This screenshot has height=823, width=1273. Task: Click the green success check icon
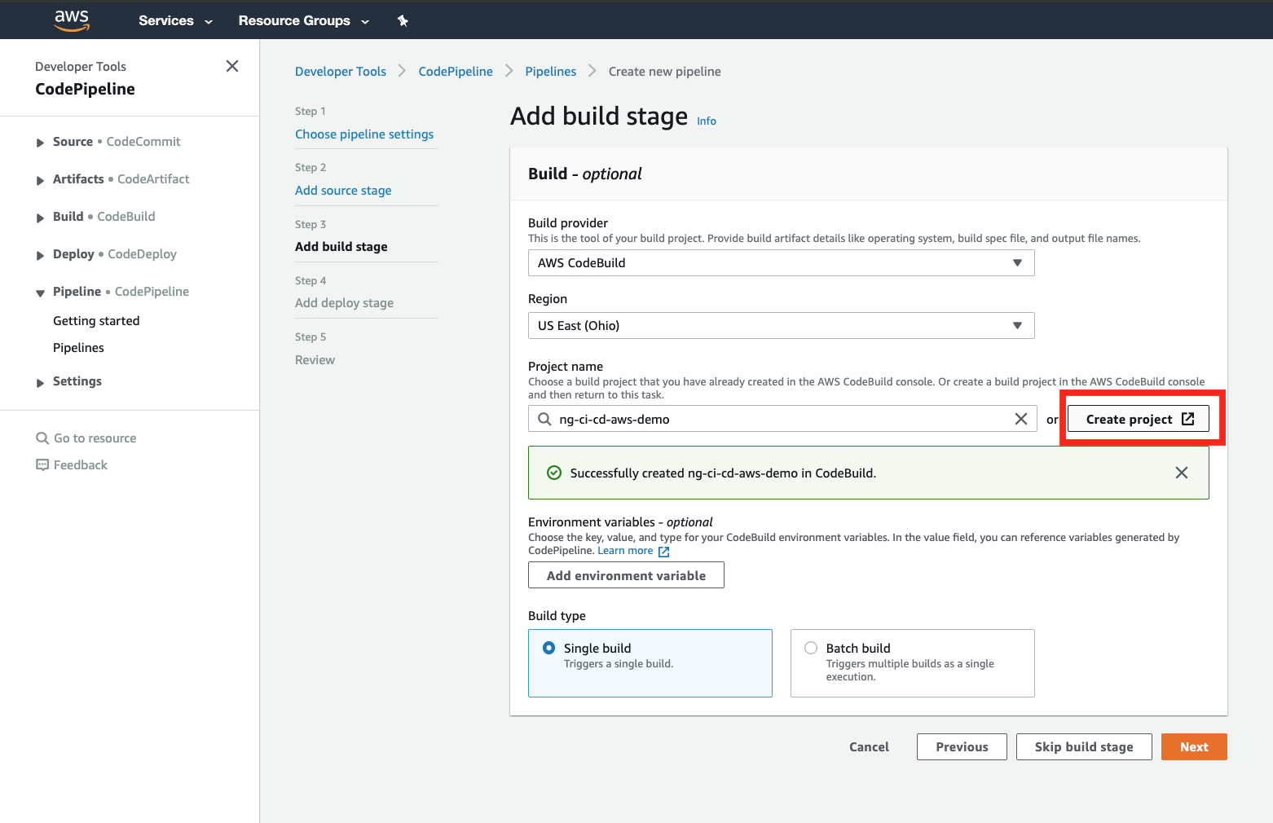pyautogui.click(x=554, y=473)
